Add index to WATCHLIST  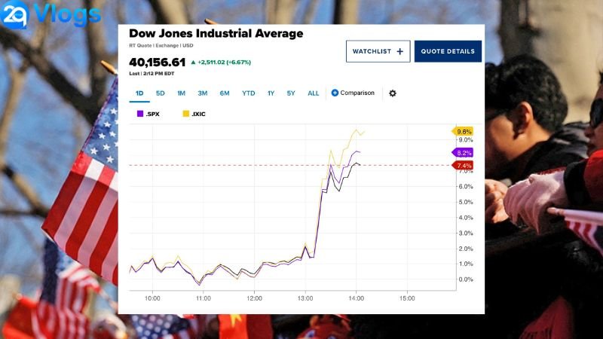pos(378,51)
